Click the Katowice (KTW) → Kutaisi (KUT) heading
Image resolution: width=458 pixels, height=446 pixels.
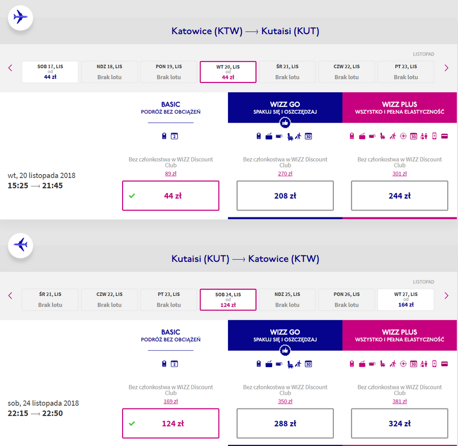[245, 31]
